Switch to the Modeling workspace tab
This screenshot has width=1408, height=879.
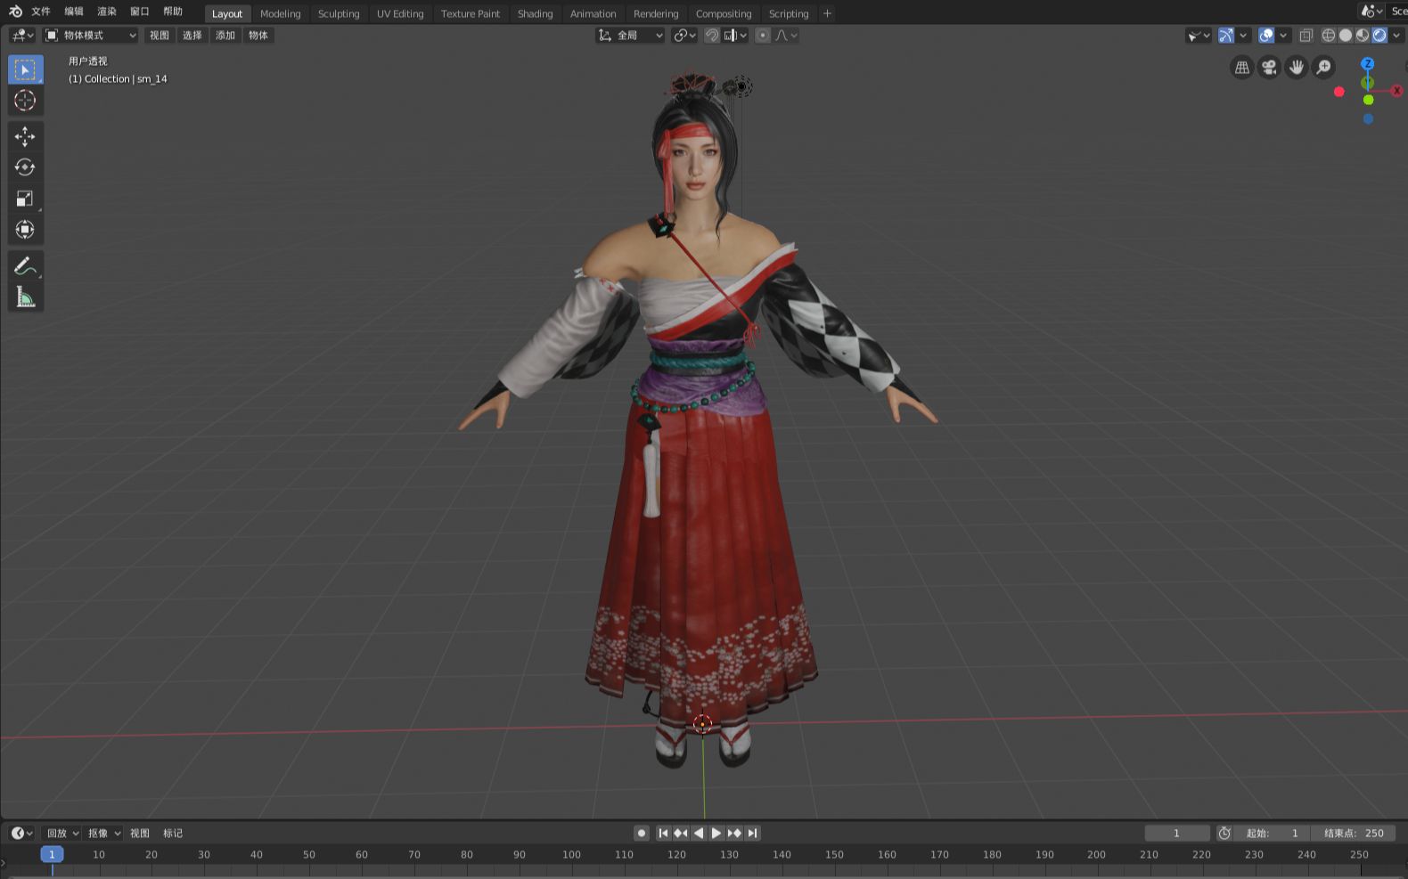(x=281, y=13)
